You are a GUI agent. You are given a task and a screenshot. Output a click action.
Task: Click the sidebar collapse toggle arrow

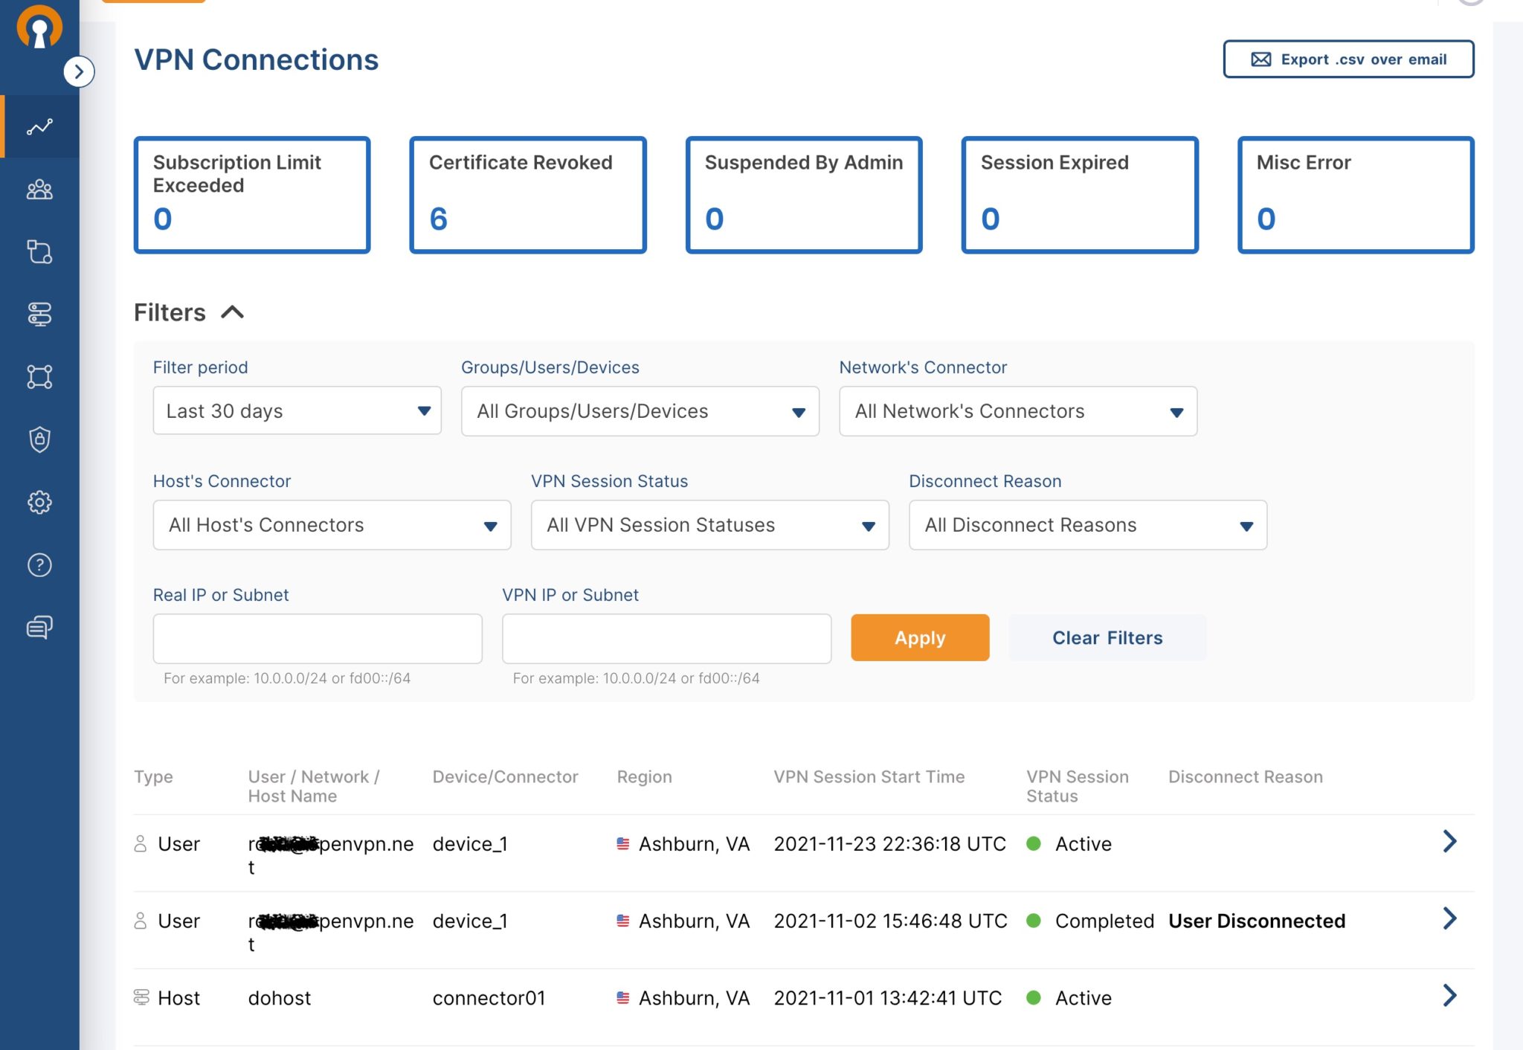coord(77,71)
